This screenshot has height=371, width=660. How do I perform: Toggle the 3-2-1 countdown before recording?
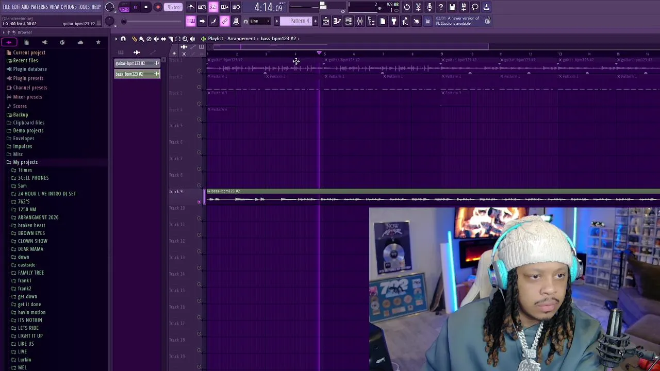click(x=213, y=7)
